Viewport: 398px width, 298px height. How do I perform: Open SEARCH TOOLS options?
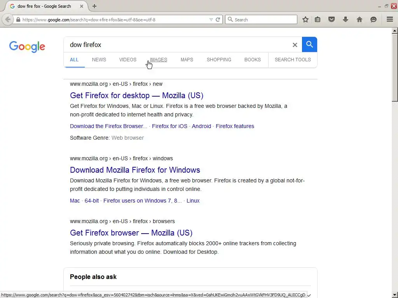tap(293, 59)
